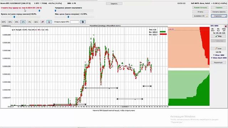Select the 20% order size button
The image size is (228, 128).
click(17, 22)
